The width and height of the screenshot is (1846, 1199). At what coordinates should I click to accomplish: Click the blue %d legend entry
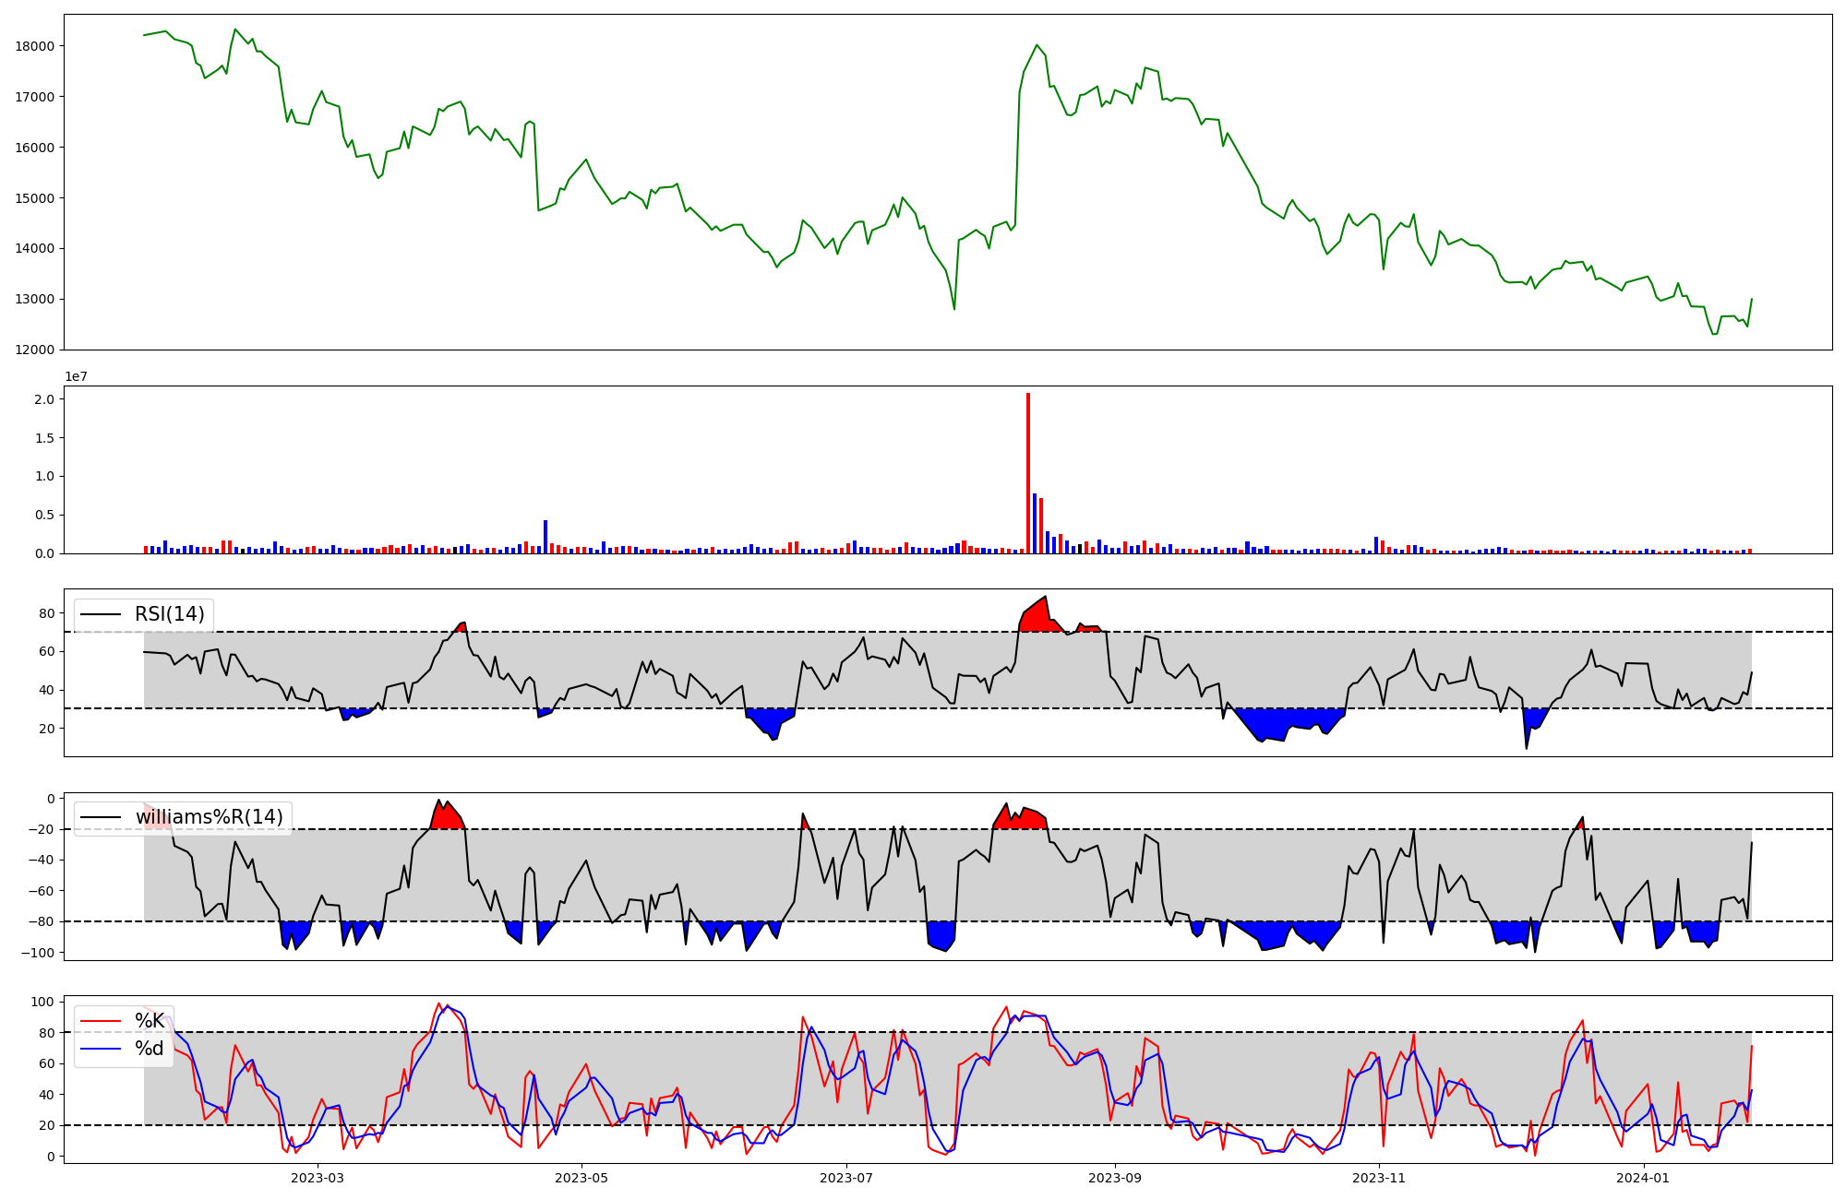coord(149,1049)
